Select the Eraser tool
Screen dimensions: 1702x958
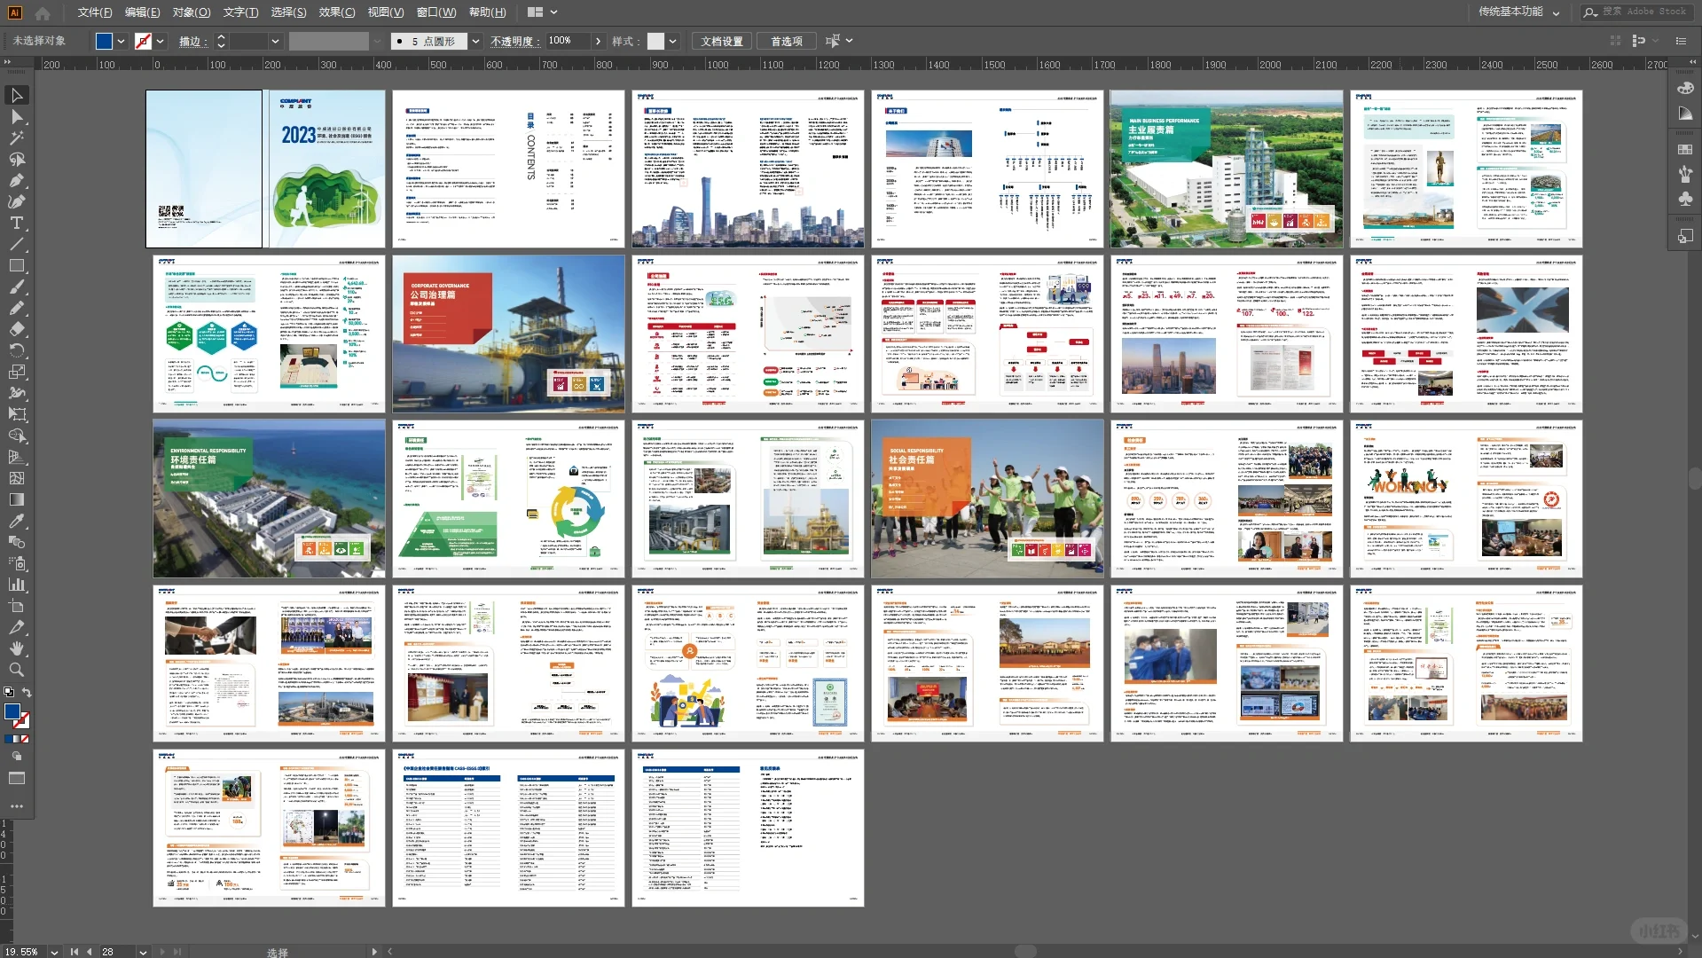pos(16,329)
